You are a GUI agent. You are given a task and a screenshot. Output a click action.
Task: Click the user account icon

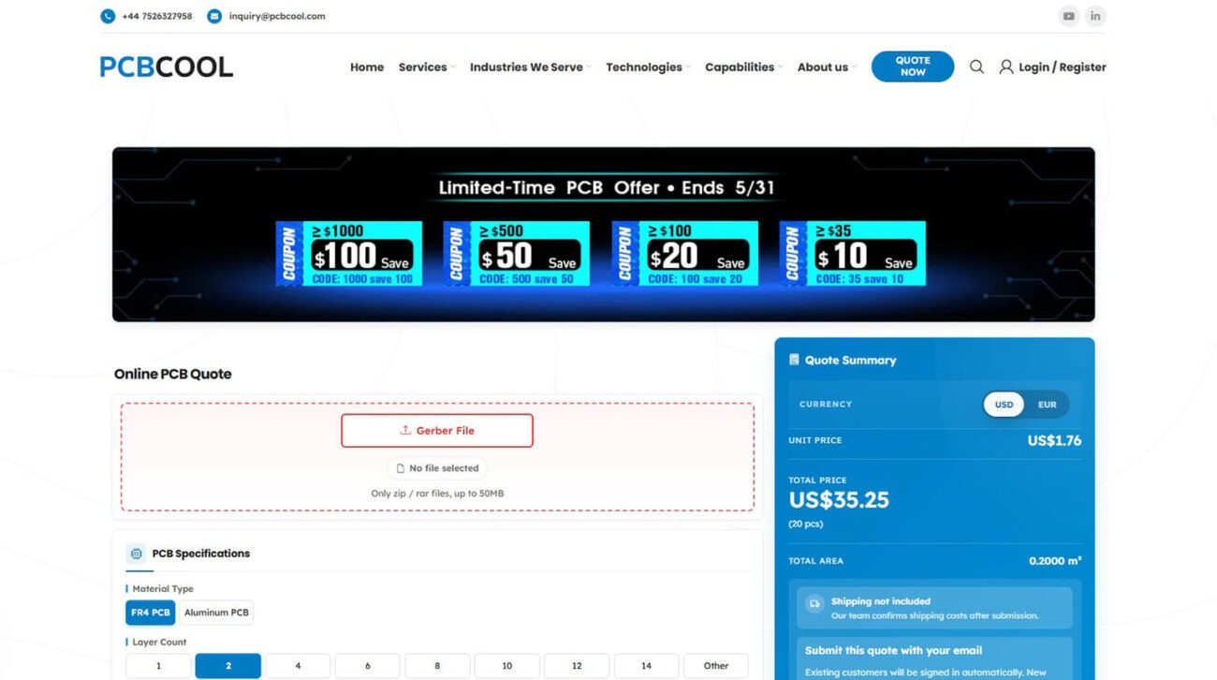pos(1006,67)
